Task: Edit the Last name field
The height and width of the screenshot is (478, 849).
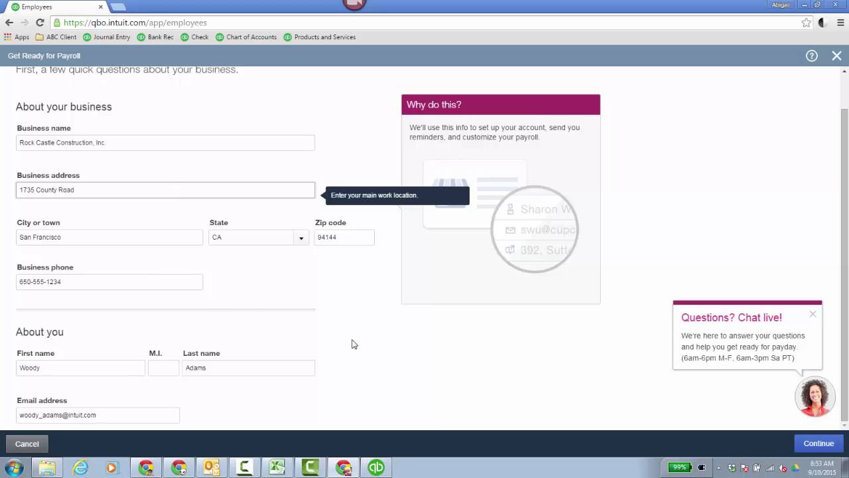Action: click(249, 368)
